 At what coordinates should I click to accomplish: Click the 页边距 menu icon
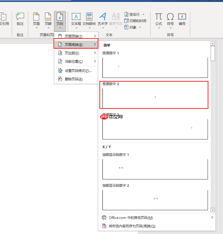point(60,53)
